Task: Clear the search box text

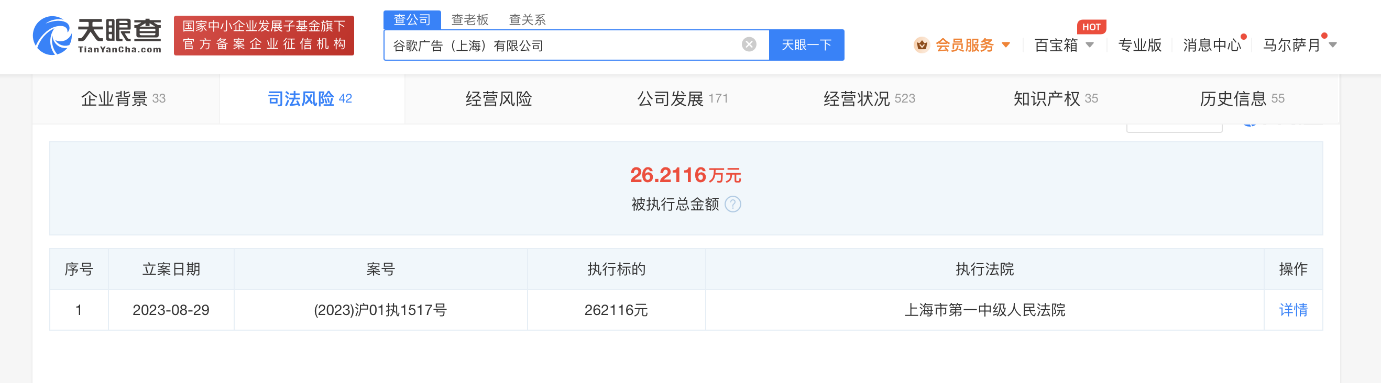Action: click(x=749, y=44)
